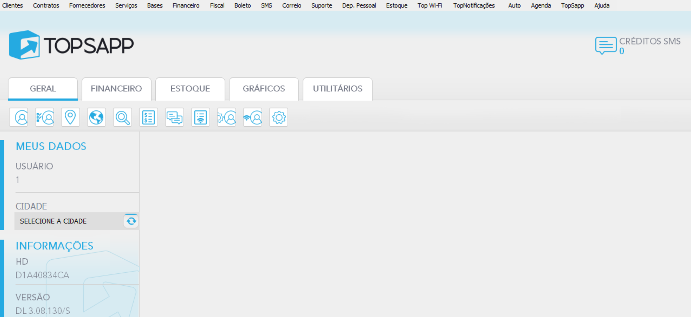This screenshot has height=317, width=691.
Task: Switch to the GRÁFICOS tab
Action: point(264,89)
